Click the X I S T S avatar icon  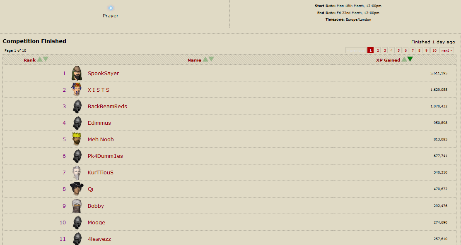pyautogui.click(x=77, y=90)
